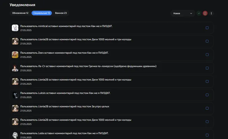Tick checkbox for Leda's comment notification
228x139 pixels.
click(x=207, y=135)
